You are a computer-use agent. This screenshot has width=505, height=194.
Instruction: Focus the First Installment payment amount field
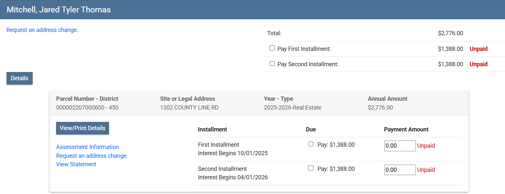(400, 146)
